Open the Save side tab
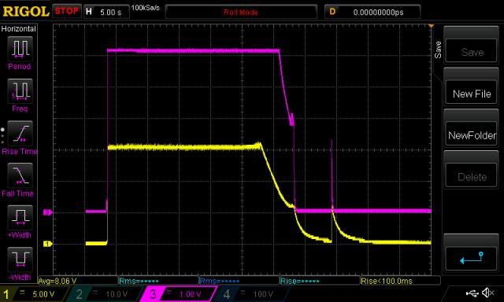The width and height of the screenshot is (504, 302). click(438, 50)
